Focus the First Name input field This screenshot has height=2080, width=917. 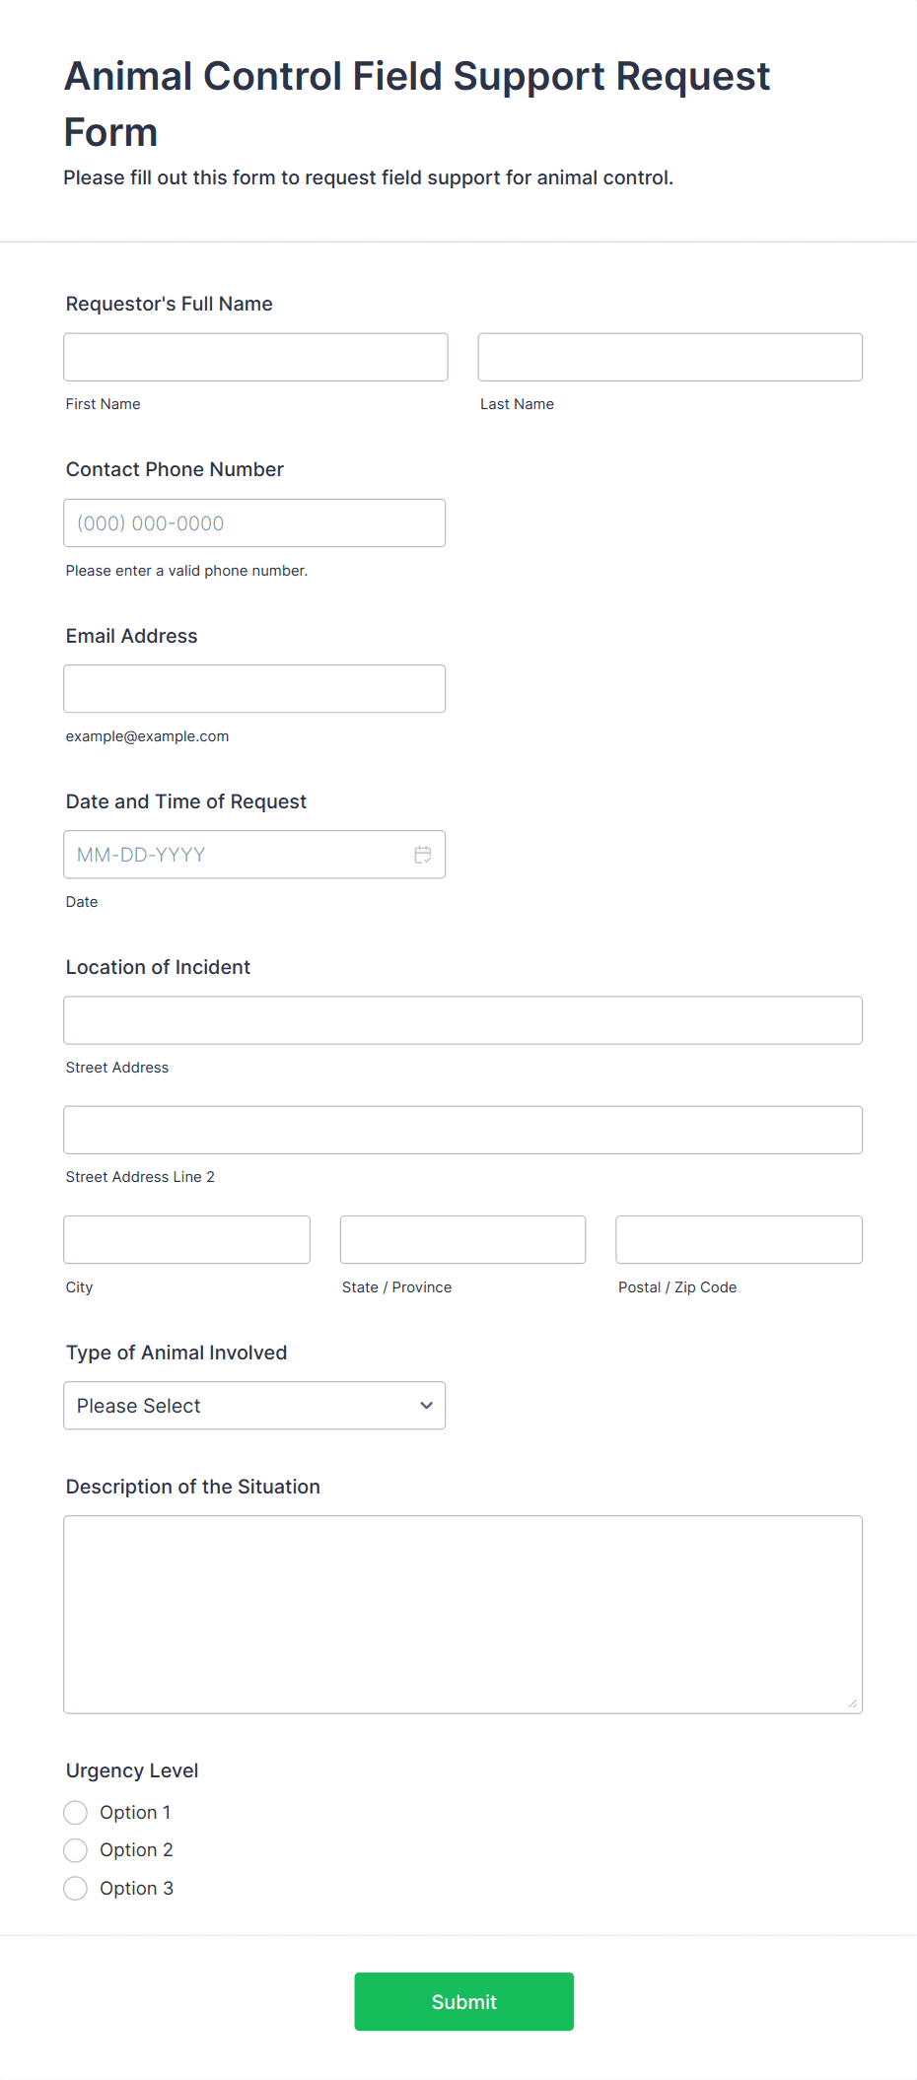(x=255, y=357)
